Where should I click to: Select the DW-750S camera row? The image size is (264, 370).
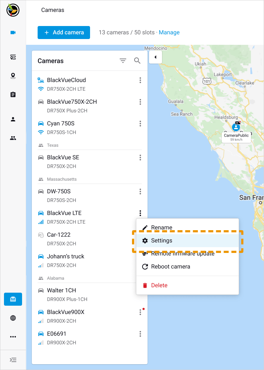89,195
